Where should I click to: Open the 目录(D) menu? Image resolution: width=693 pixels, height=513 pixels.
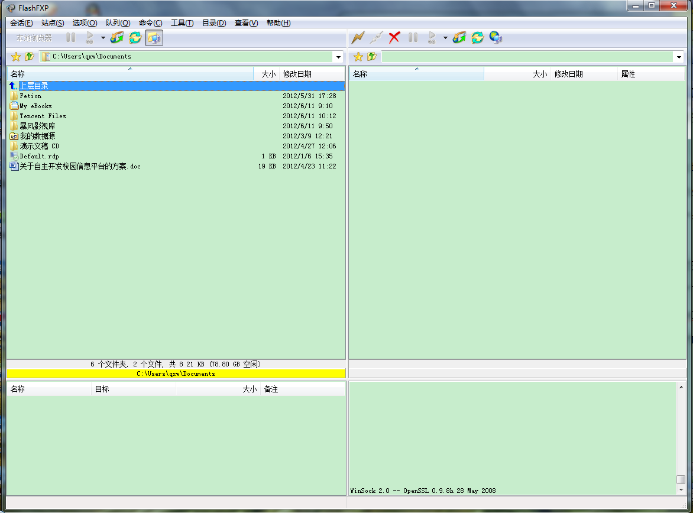point(214,23)
